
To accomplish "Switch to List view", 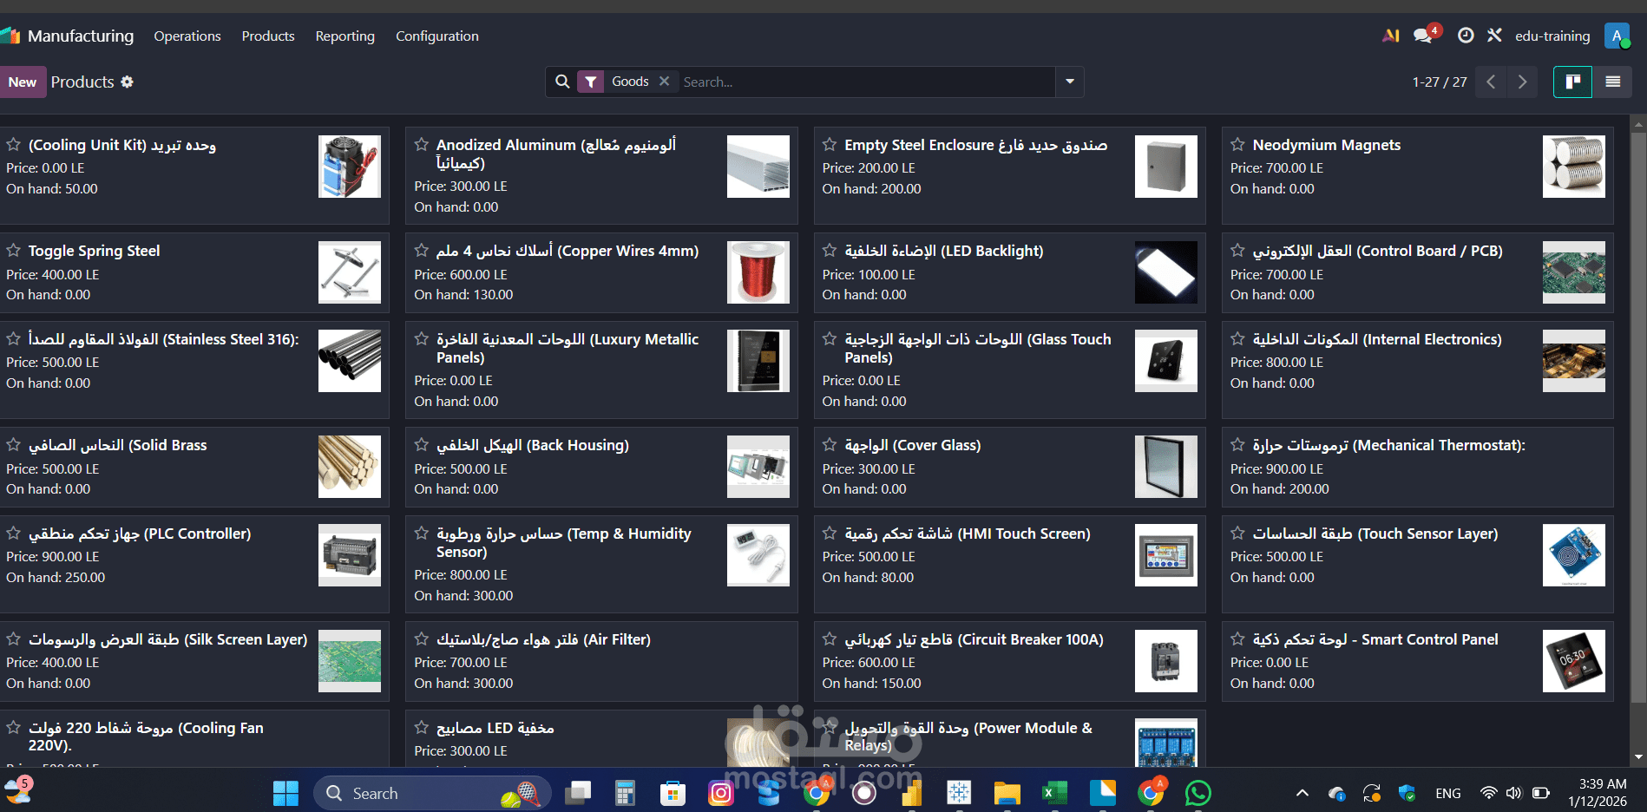I will [x=1612, y=82].
